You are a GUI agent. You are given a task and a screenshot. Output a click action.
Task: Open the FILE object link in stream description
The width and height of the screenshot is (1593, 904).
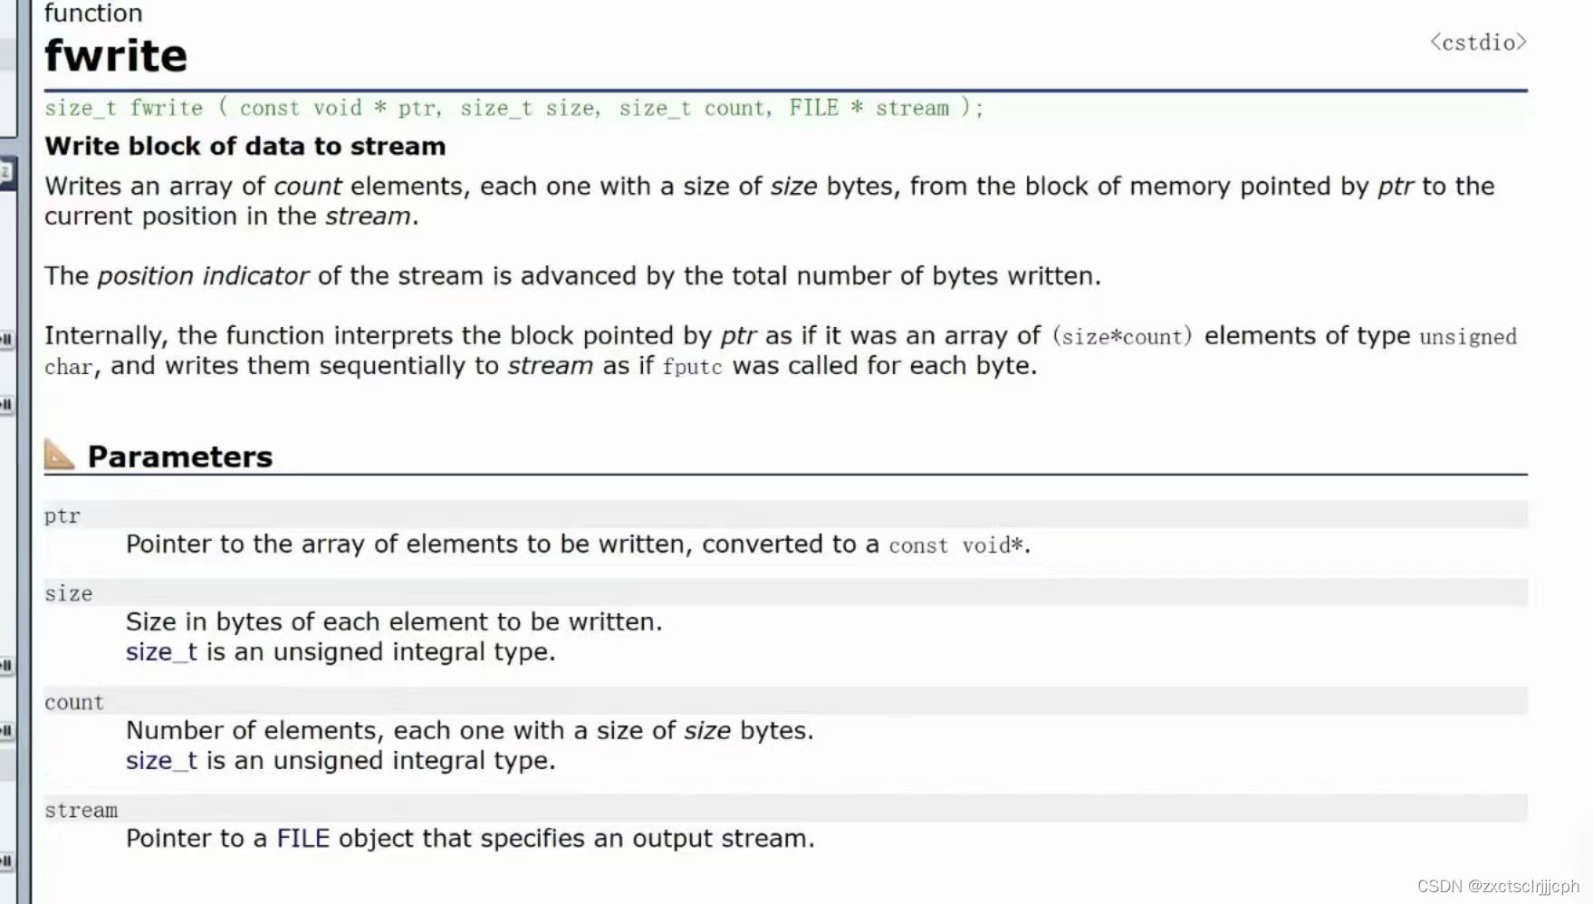click(302, 839)
